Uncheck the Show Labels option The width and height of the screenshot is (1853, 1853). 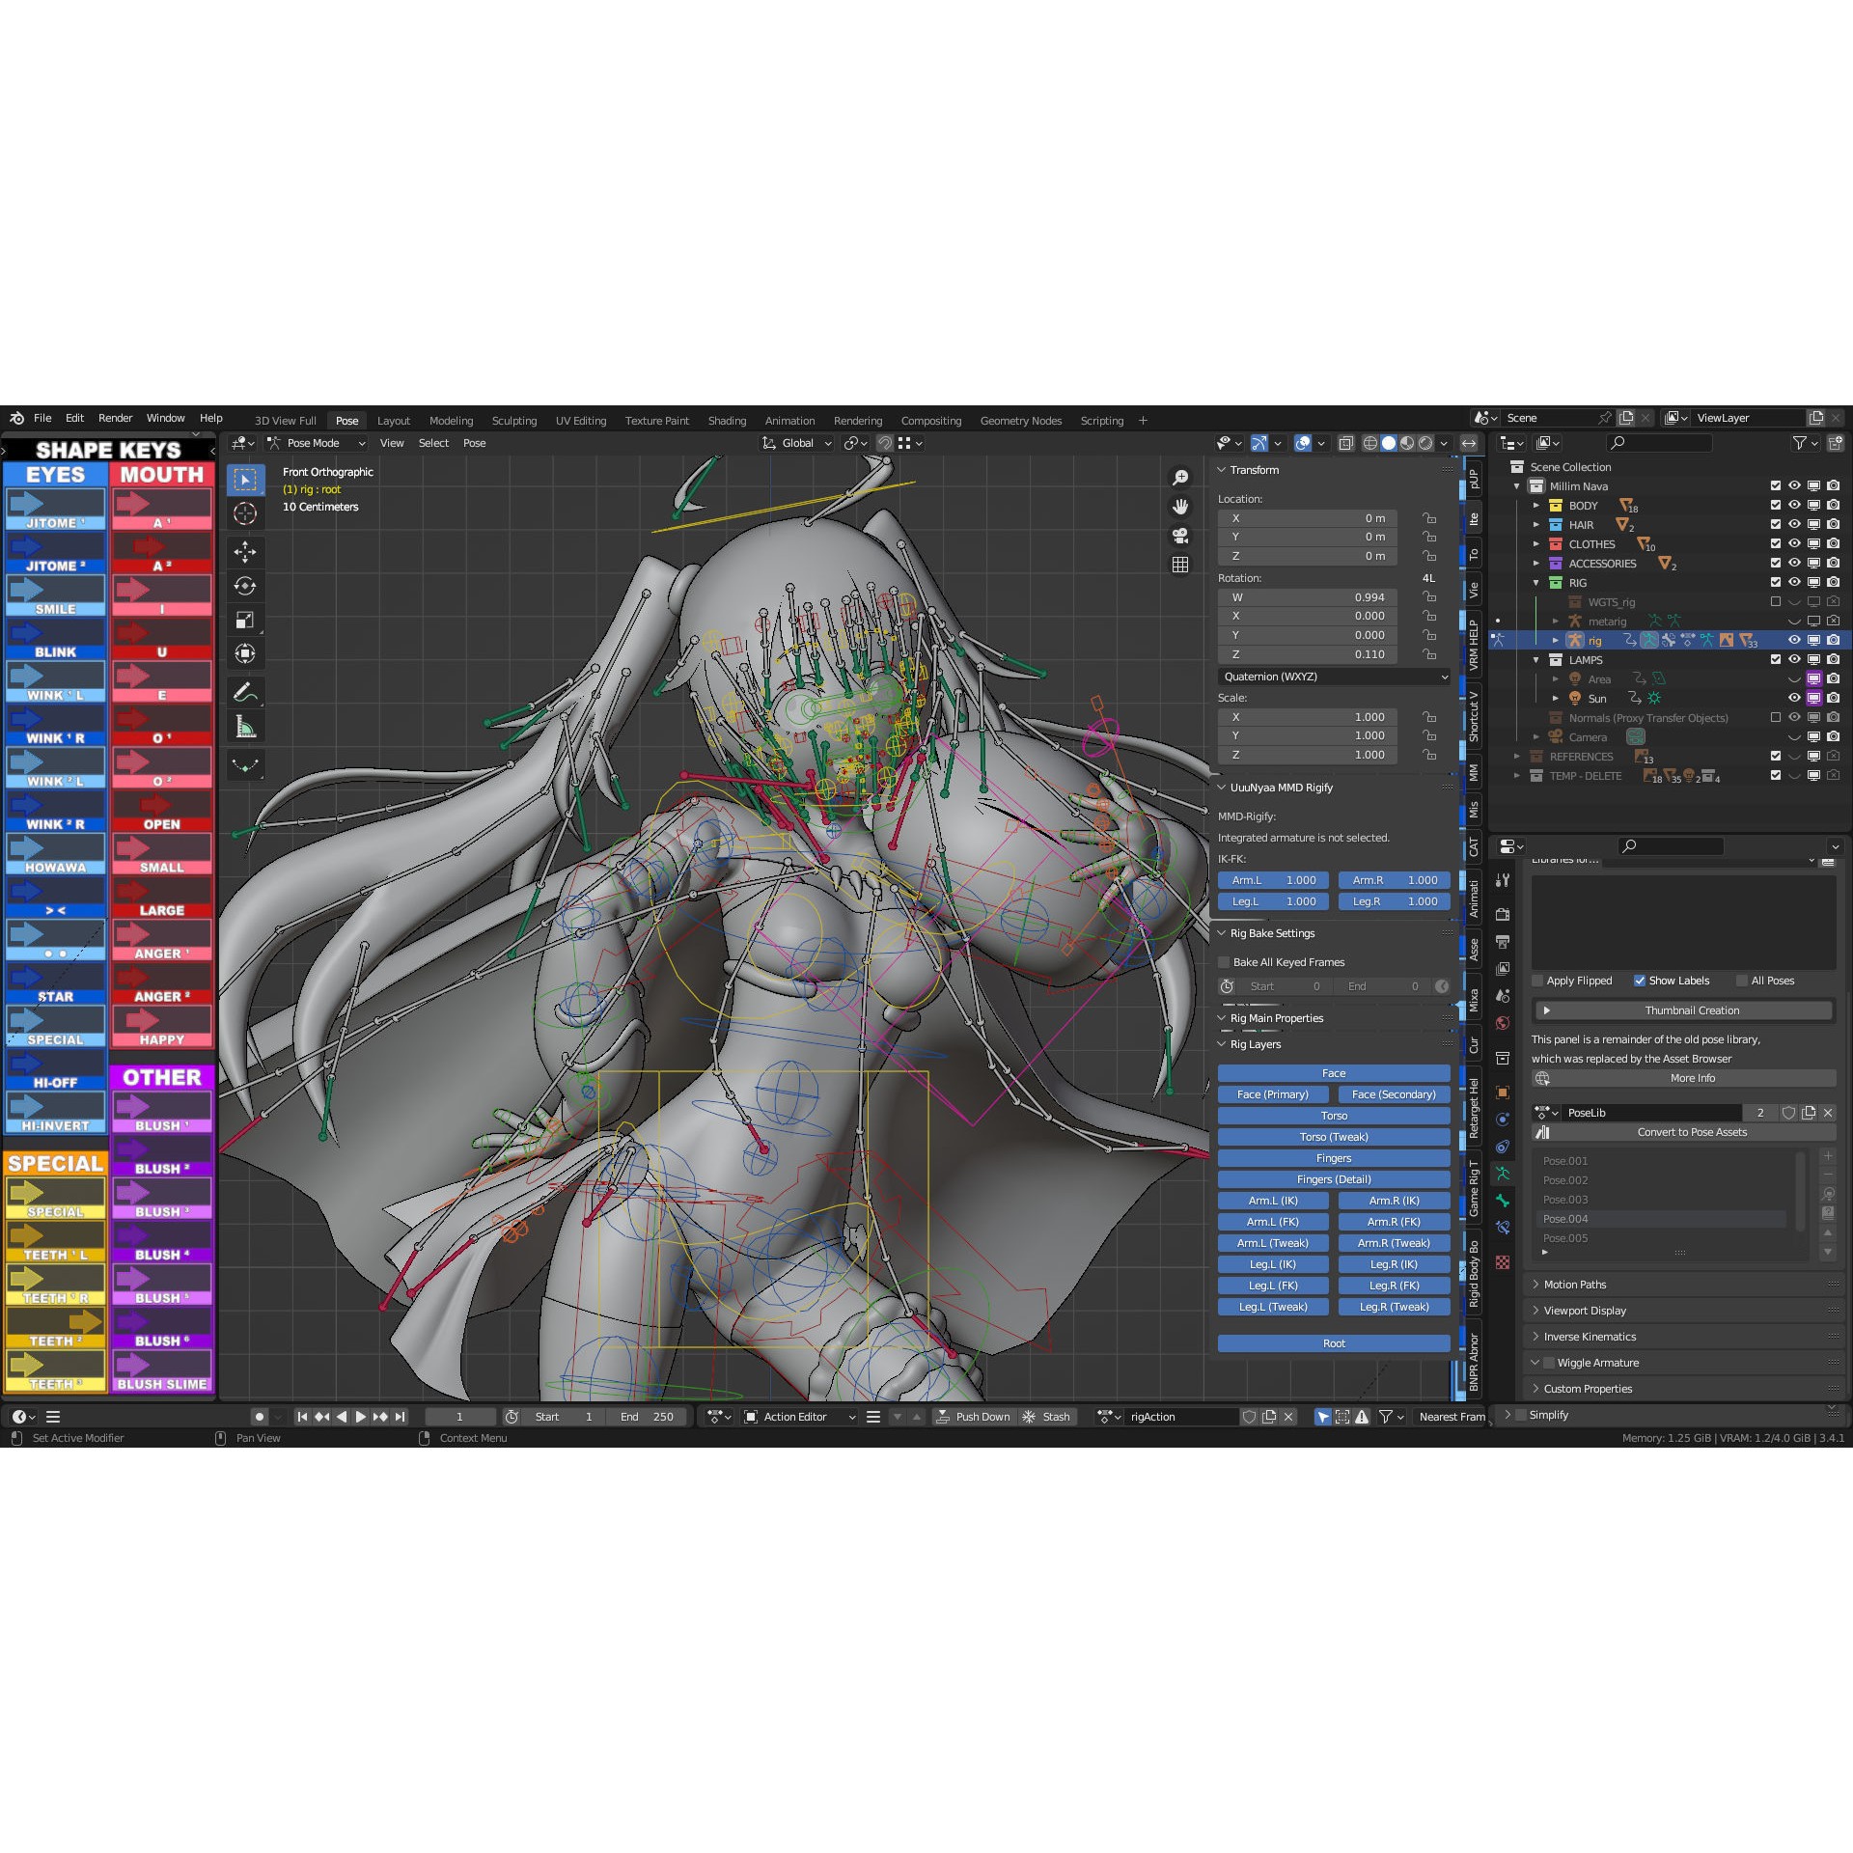click(x=1639, y=981)
